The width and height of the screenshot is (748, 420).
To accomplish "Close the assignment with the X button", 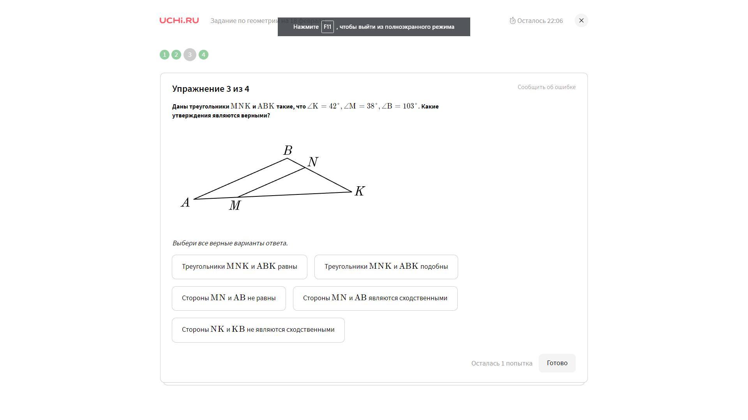I will [581, 21].
